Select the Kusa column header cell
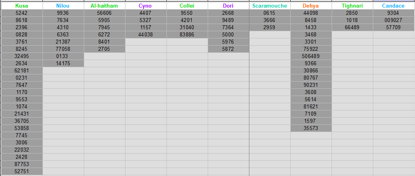 point(22,6)
